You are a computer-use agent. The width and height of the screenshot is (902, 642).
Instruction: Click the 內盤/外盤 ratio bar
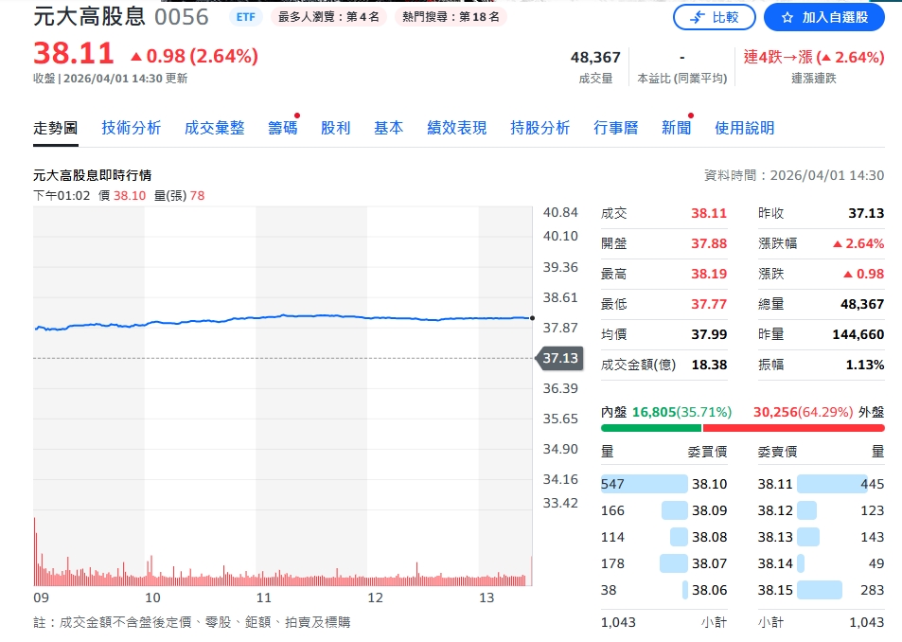coord(744,428)
